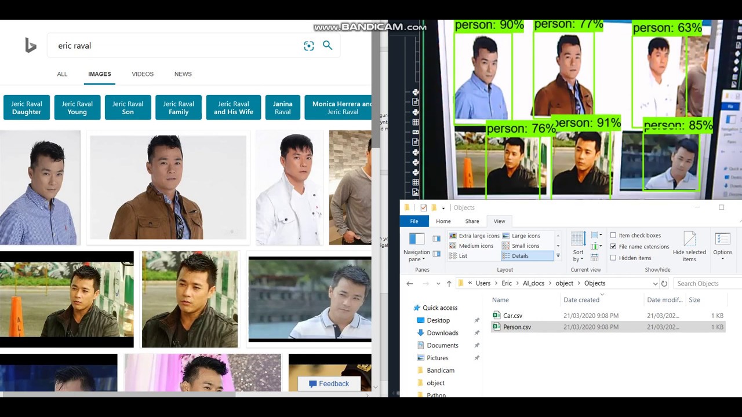The height and width of the screenshot is (417, 742).
Task: Click the Explorer back arrow
Action: coord(410,284)
